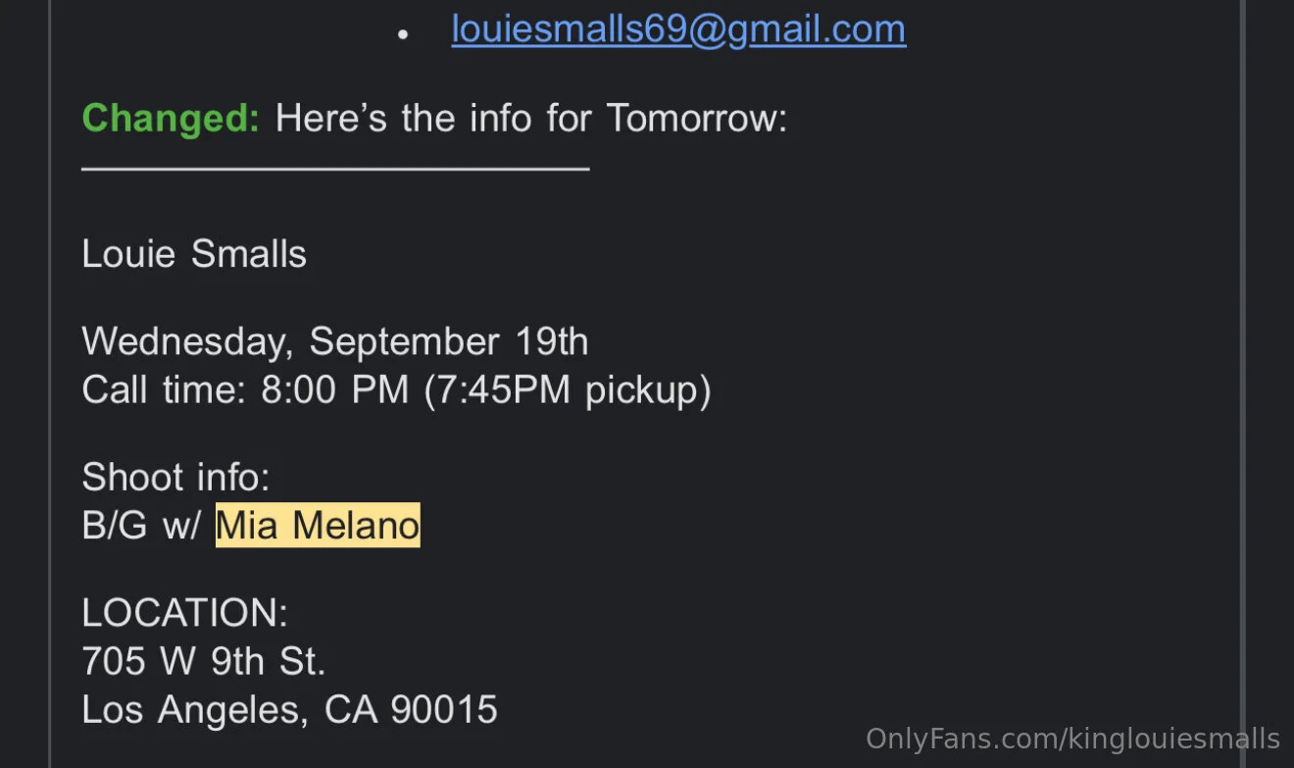Screen dimensions: 1294x768
Task: Click the horizontal divider line under the heading
Action: pyautogui.click(x=335, y=169)
